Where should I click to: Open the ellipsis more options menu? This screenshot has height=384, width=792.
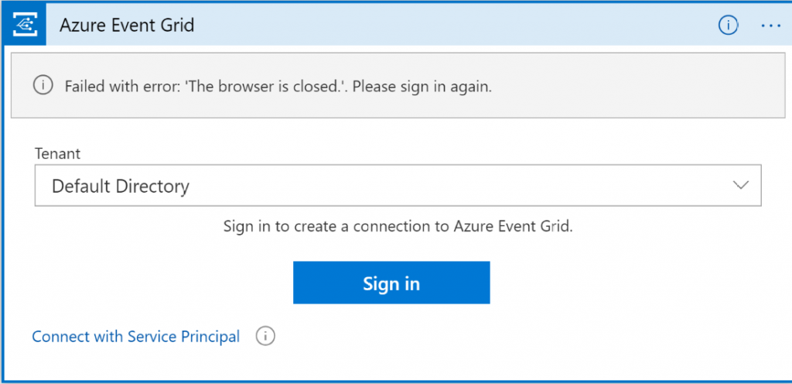[770, 26]
